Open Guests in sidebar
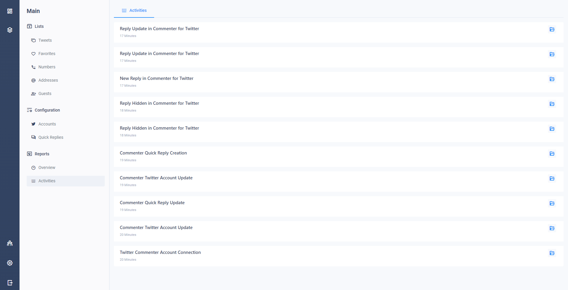This screenshot has width=568, height=290. pos(66,94)
